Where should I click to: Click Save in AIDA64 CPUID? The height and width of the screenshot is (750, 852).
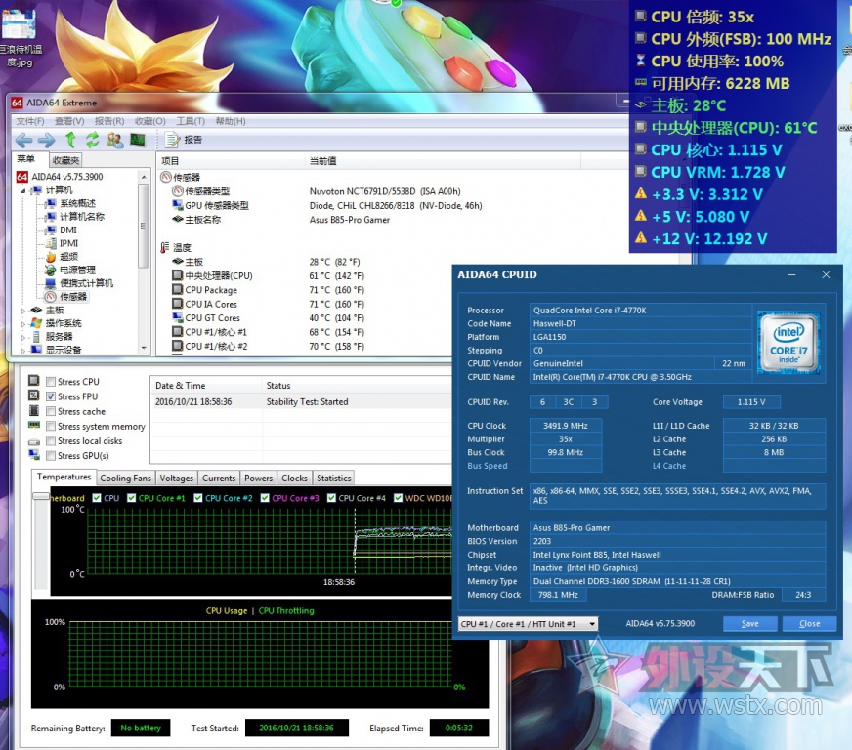[749, 623]
